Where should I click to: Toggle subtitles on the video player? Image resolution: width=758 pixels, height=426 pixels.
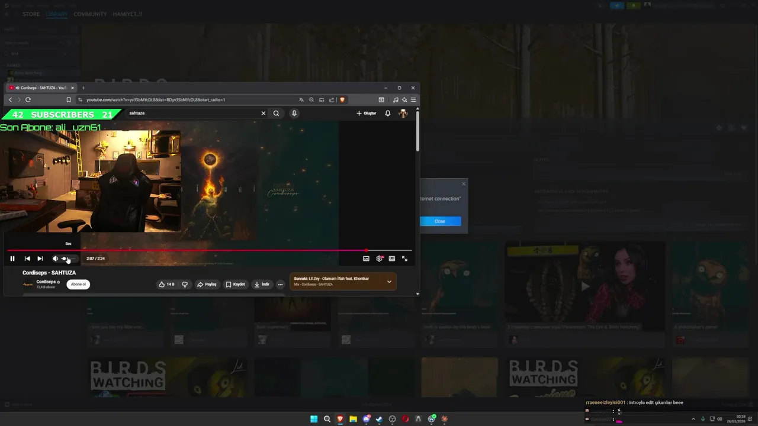[x=366, y=259]
